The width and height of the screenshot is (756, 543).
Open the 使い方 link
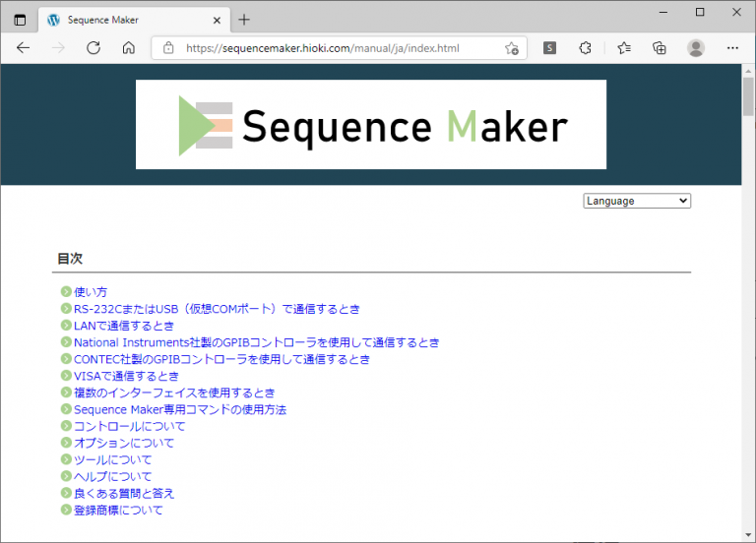pyautogui.click(x=91, y=292)
